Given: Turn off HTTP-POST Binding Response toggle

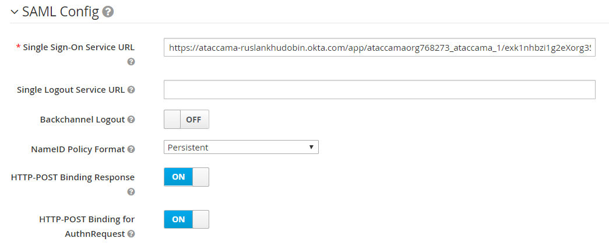Looking at the screenshot, I should (186, 177).
